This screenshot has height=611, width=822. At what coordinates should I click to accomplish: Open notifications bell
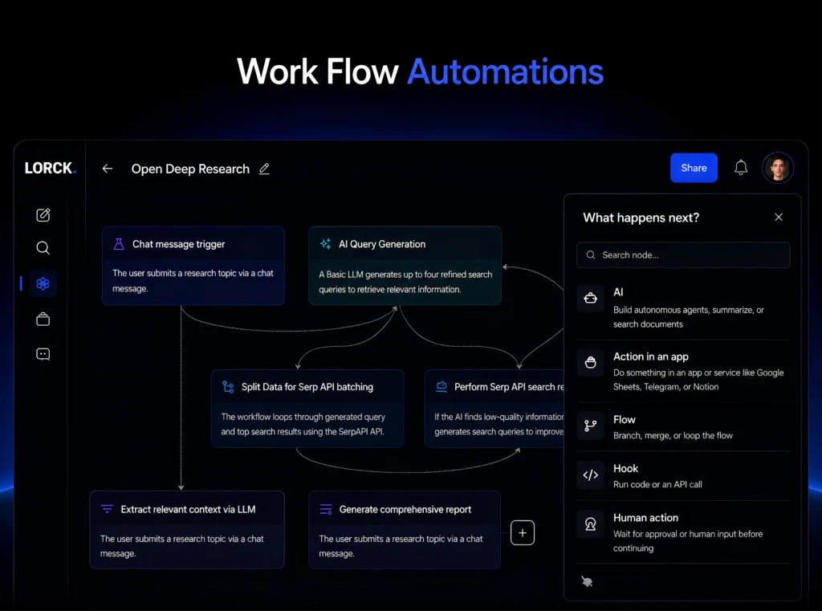(741, 168)
